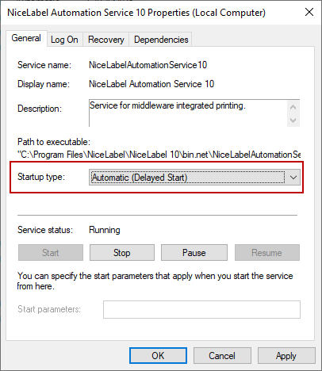Click the Startup type label
The height and width of the screenshot is (371, 322).
pos(41,177)
